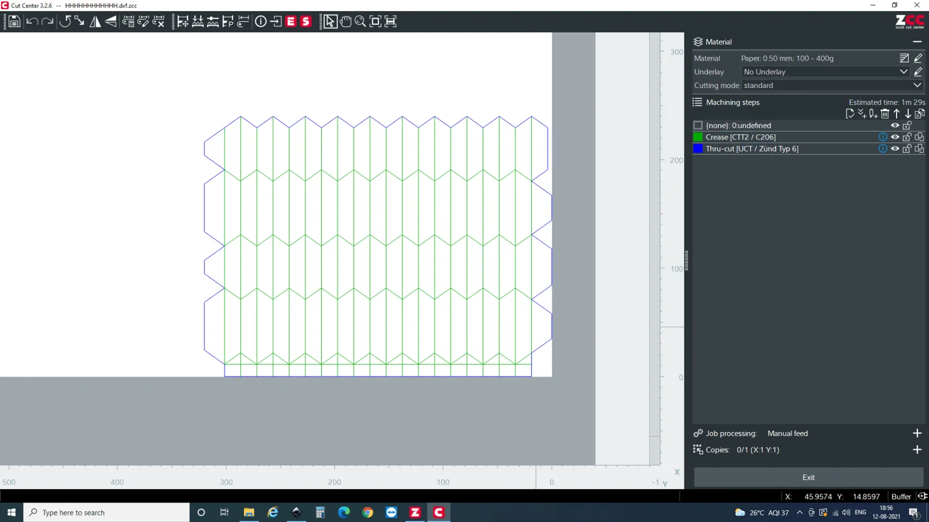
Task: Click the info icon on the Thru-cut row
Action: [x=883, y=148]
